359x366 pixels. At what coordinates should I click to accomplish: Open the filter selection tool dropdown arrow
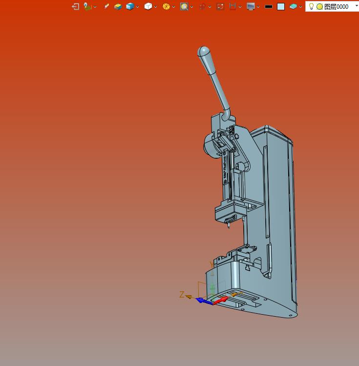95,7
